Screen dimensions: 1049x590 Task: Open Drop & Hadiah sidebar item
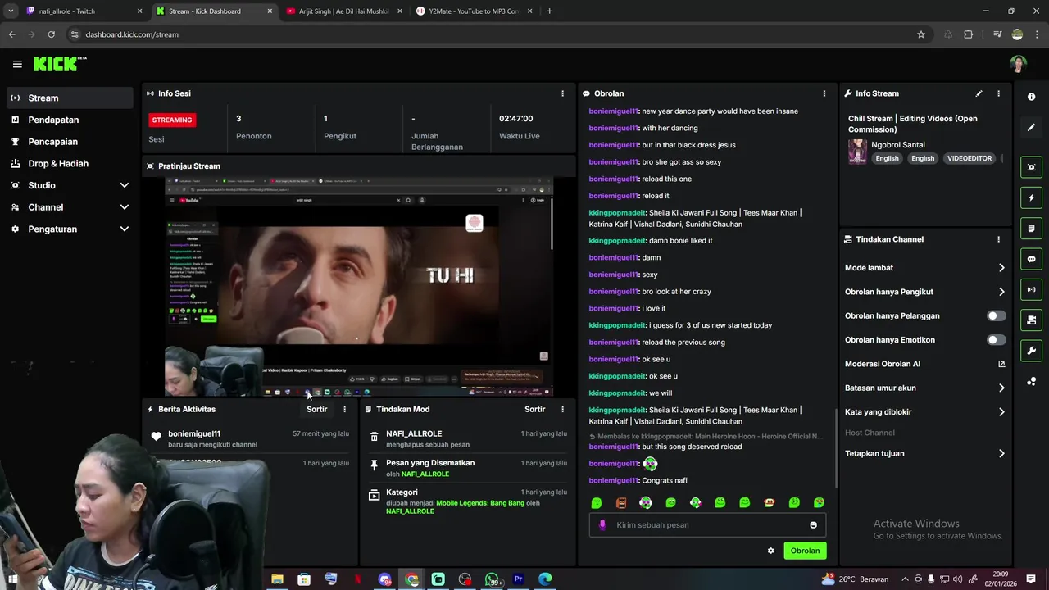coord(70,164)
